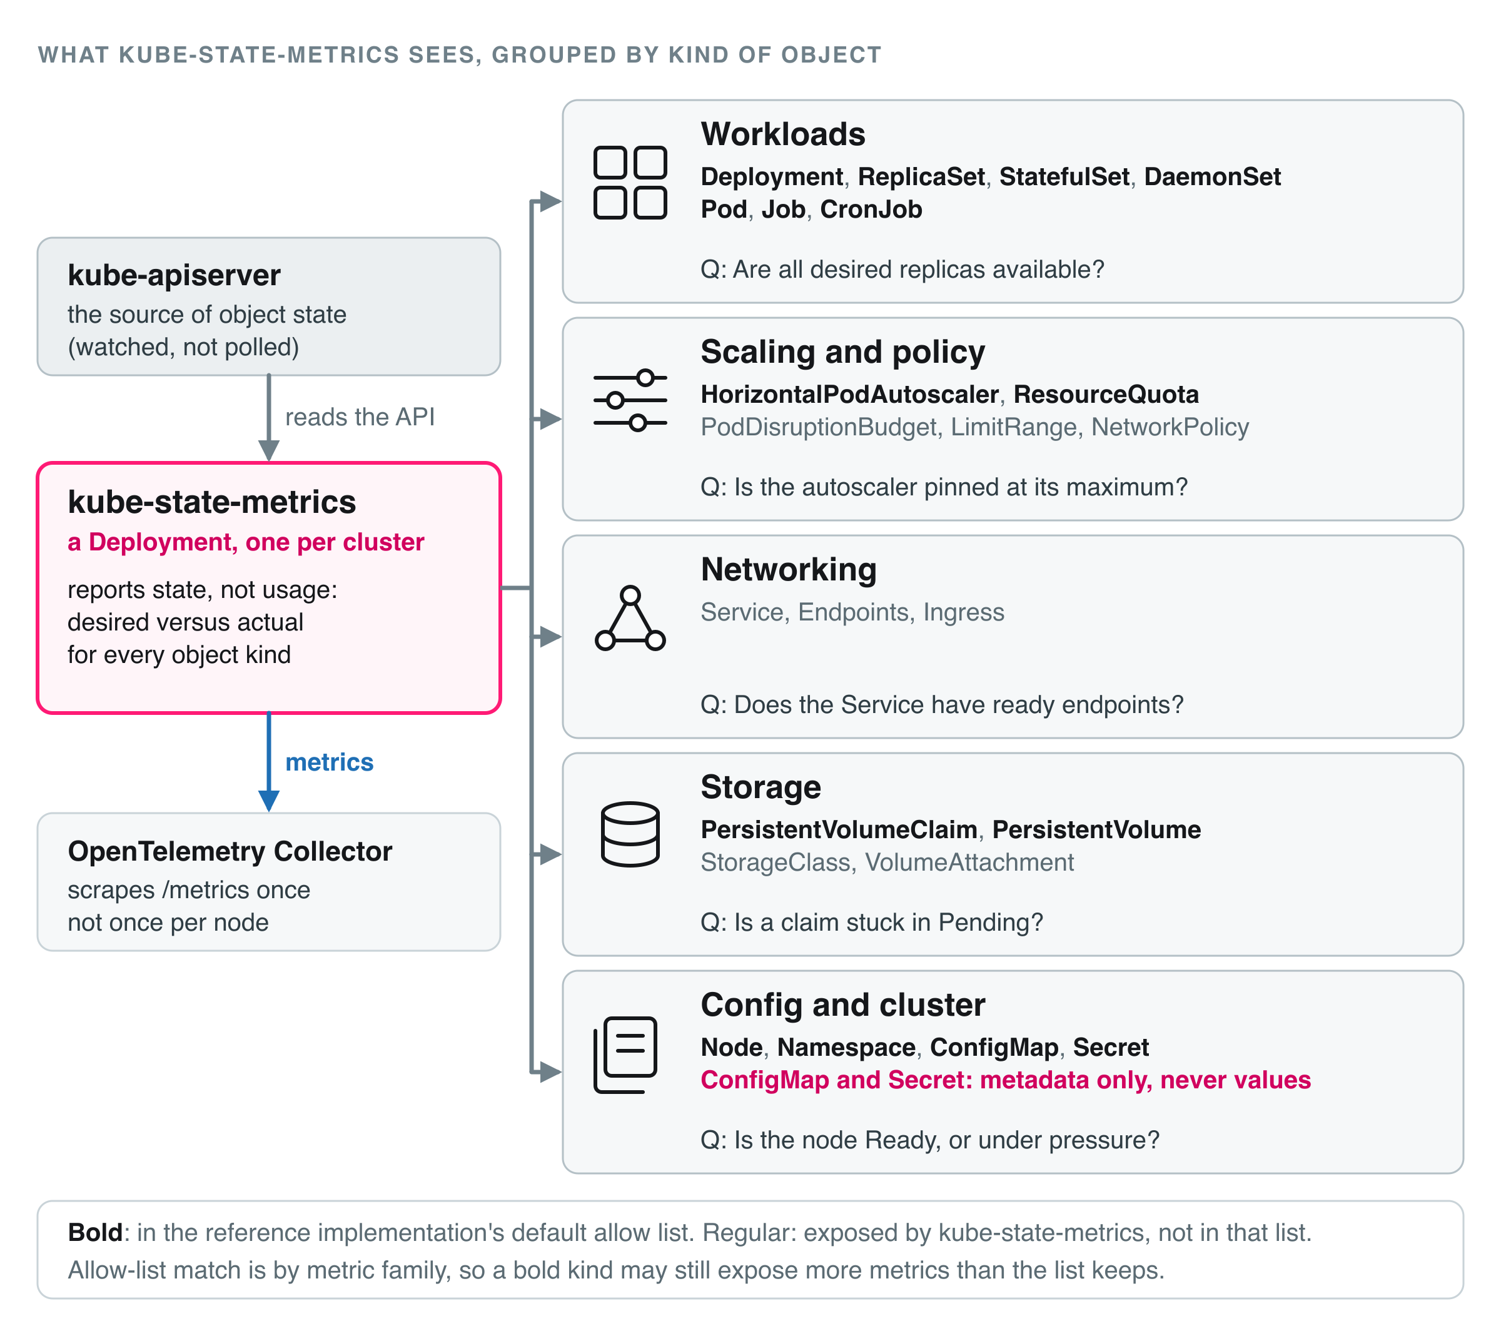The image size is (1501, 1326).
Task: Click 'ConfigMap and Secret: metadata only' note
Action: click(1005, 1080)
